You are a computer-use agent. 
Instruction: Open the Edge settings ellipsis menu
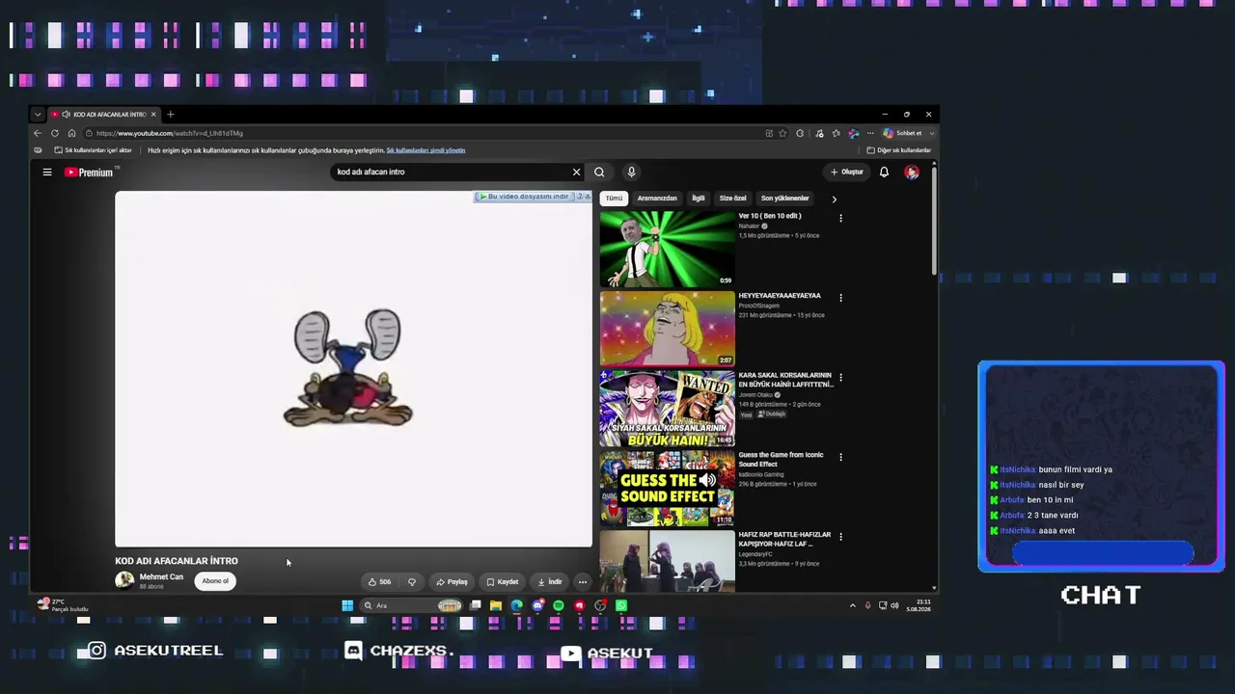click(x=870, y=133)
